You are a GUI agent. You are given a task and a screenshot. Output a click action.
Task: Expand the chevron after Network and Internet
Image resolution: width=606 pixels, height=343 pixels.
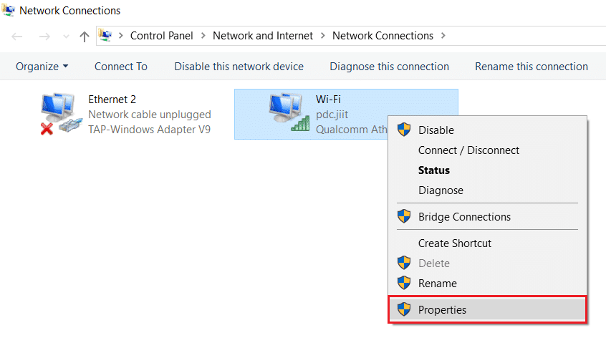[323, 36]
